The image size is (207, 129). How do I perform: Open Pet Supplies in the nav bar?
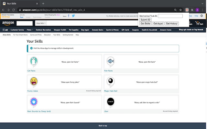point(74,30)
